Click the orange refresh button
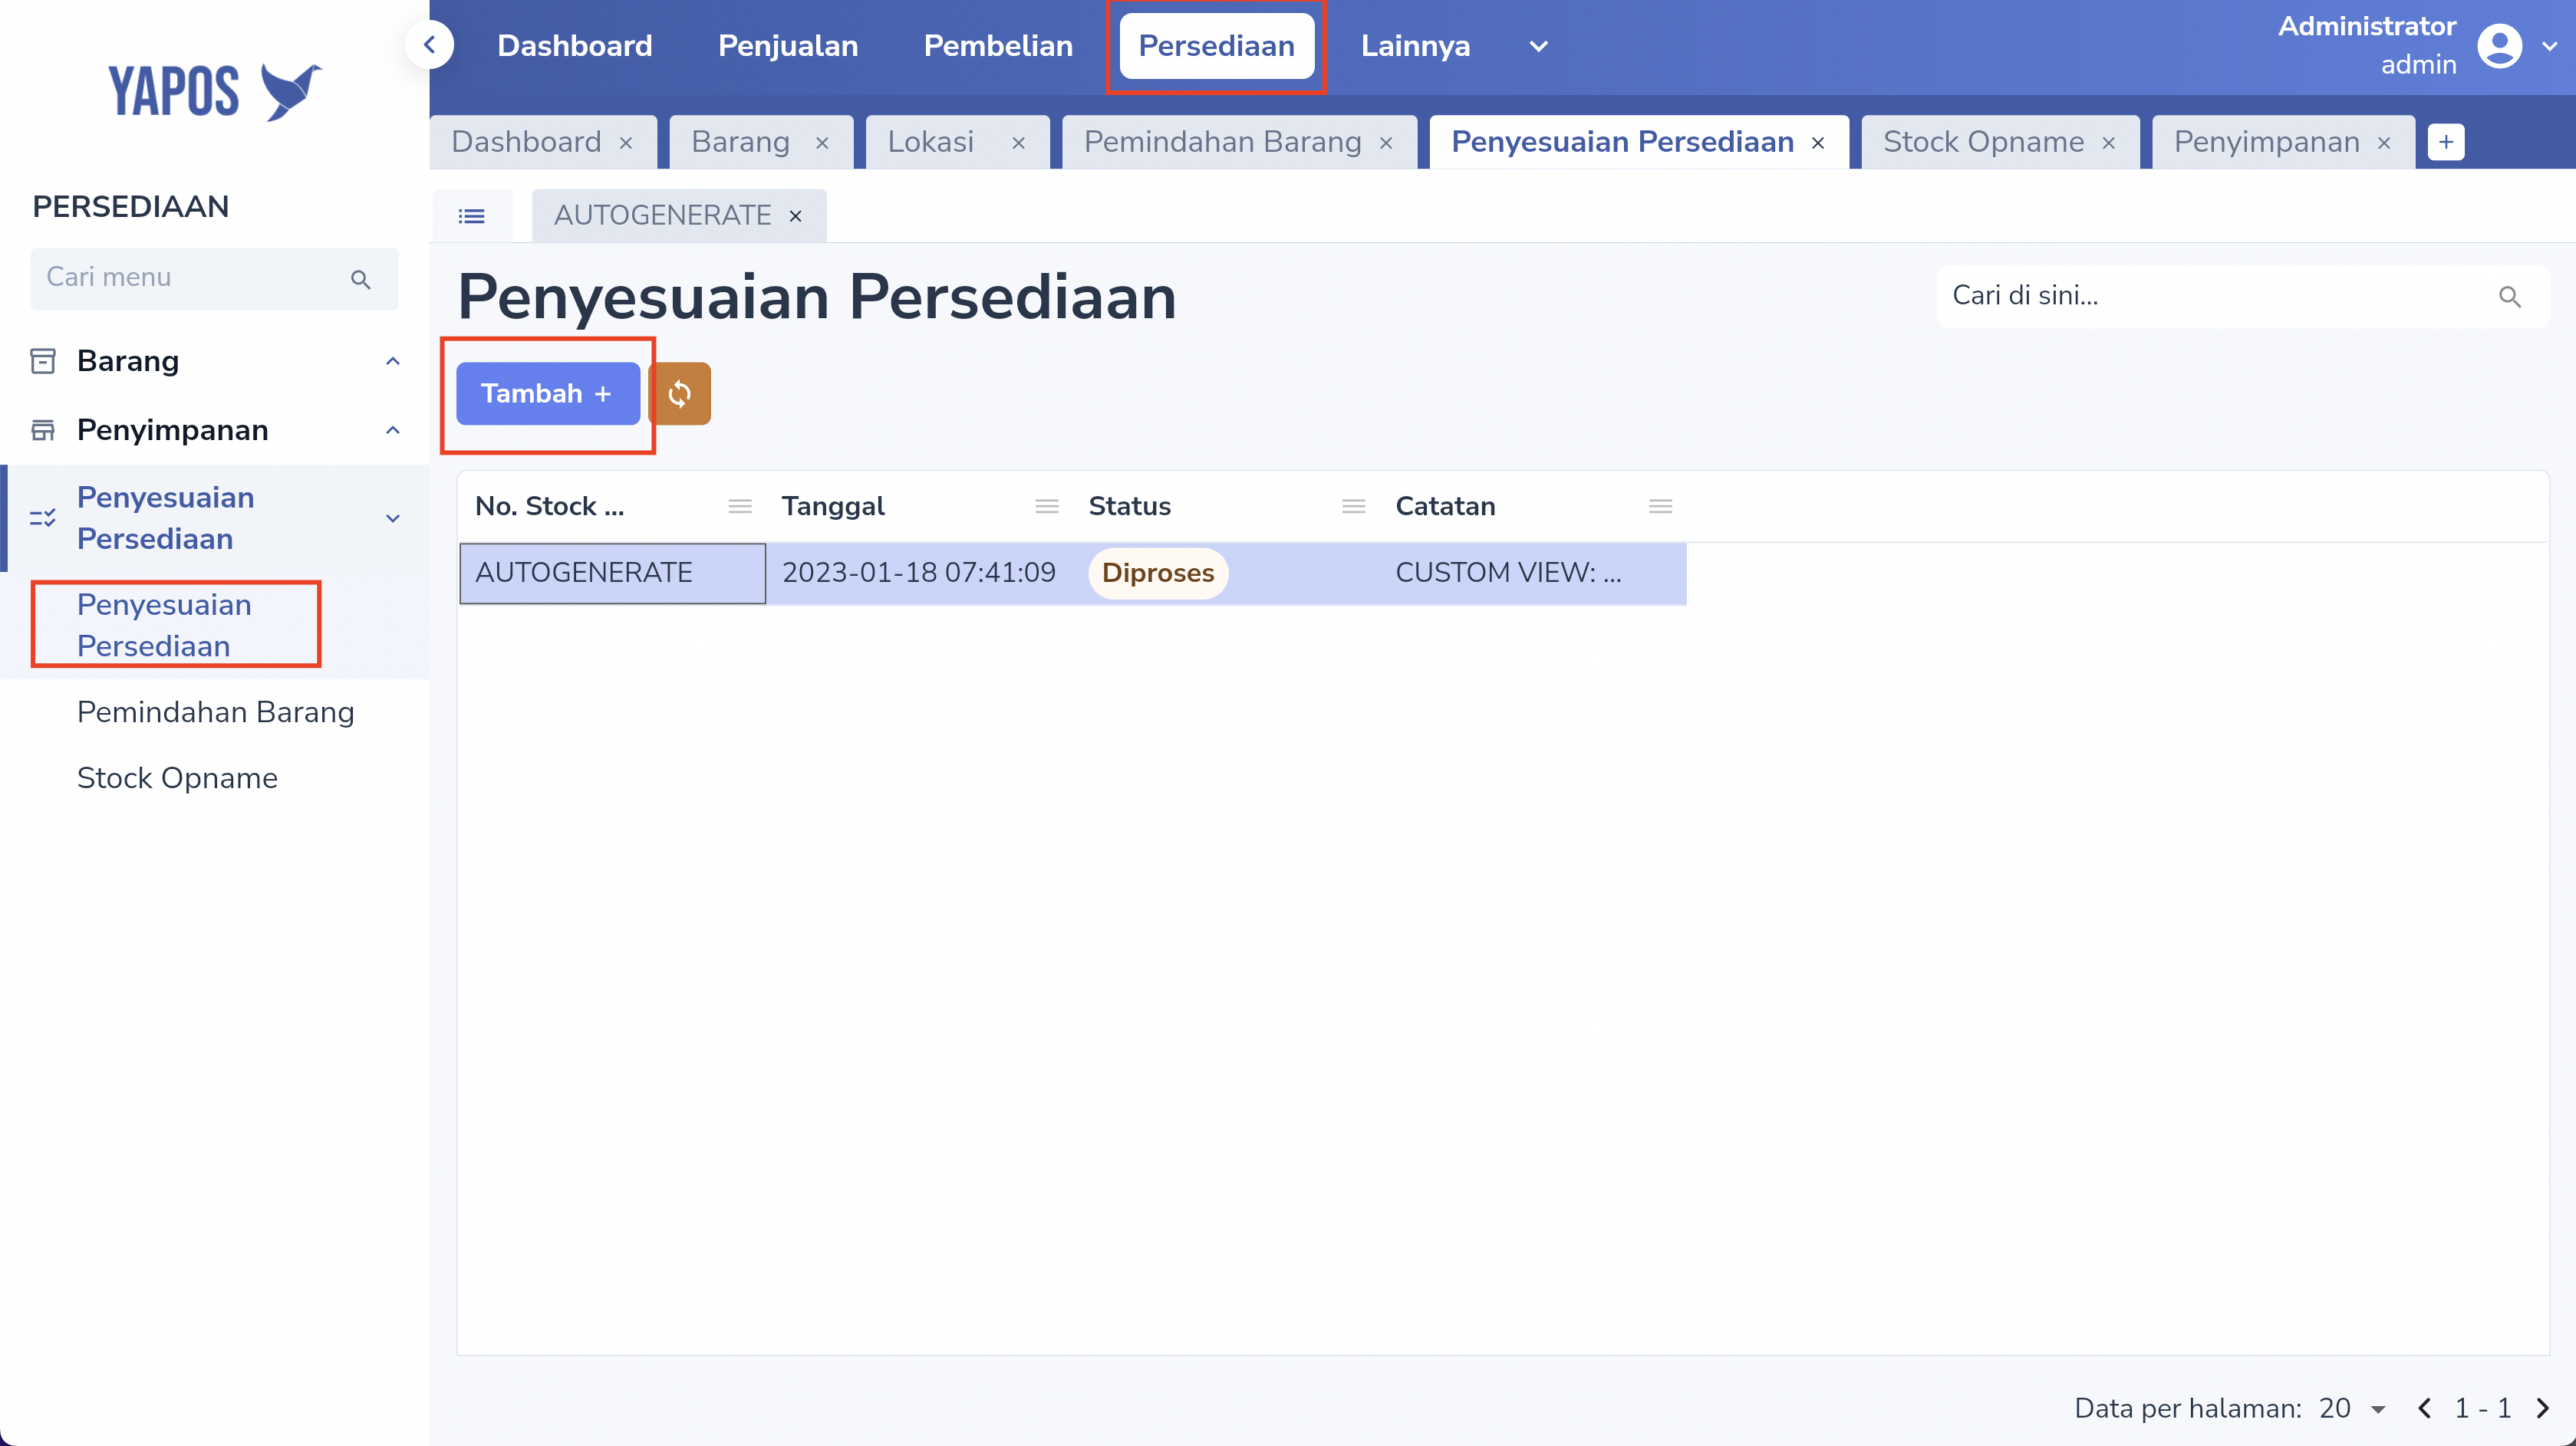This screenshot has width=2576, height=1446. click(x=680, y=394)
